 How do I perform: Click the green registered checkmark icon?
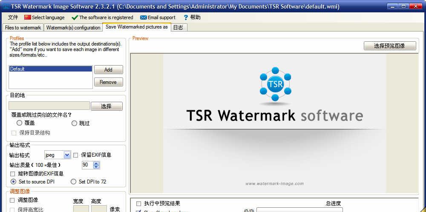point(75,17)
